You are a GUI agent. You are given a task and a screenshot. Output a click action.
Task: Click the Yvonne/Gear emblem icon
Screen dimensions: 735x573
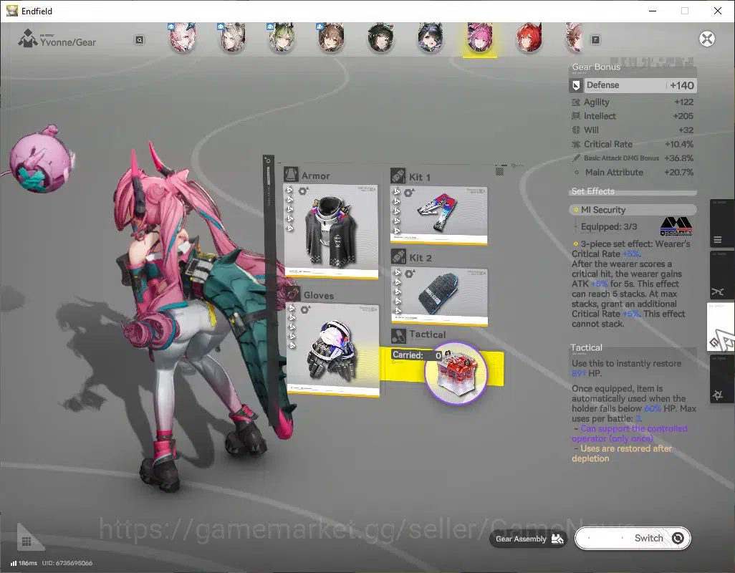28,39
